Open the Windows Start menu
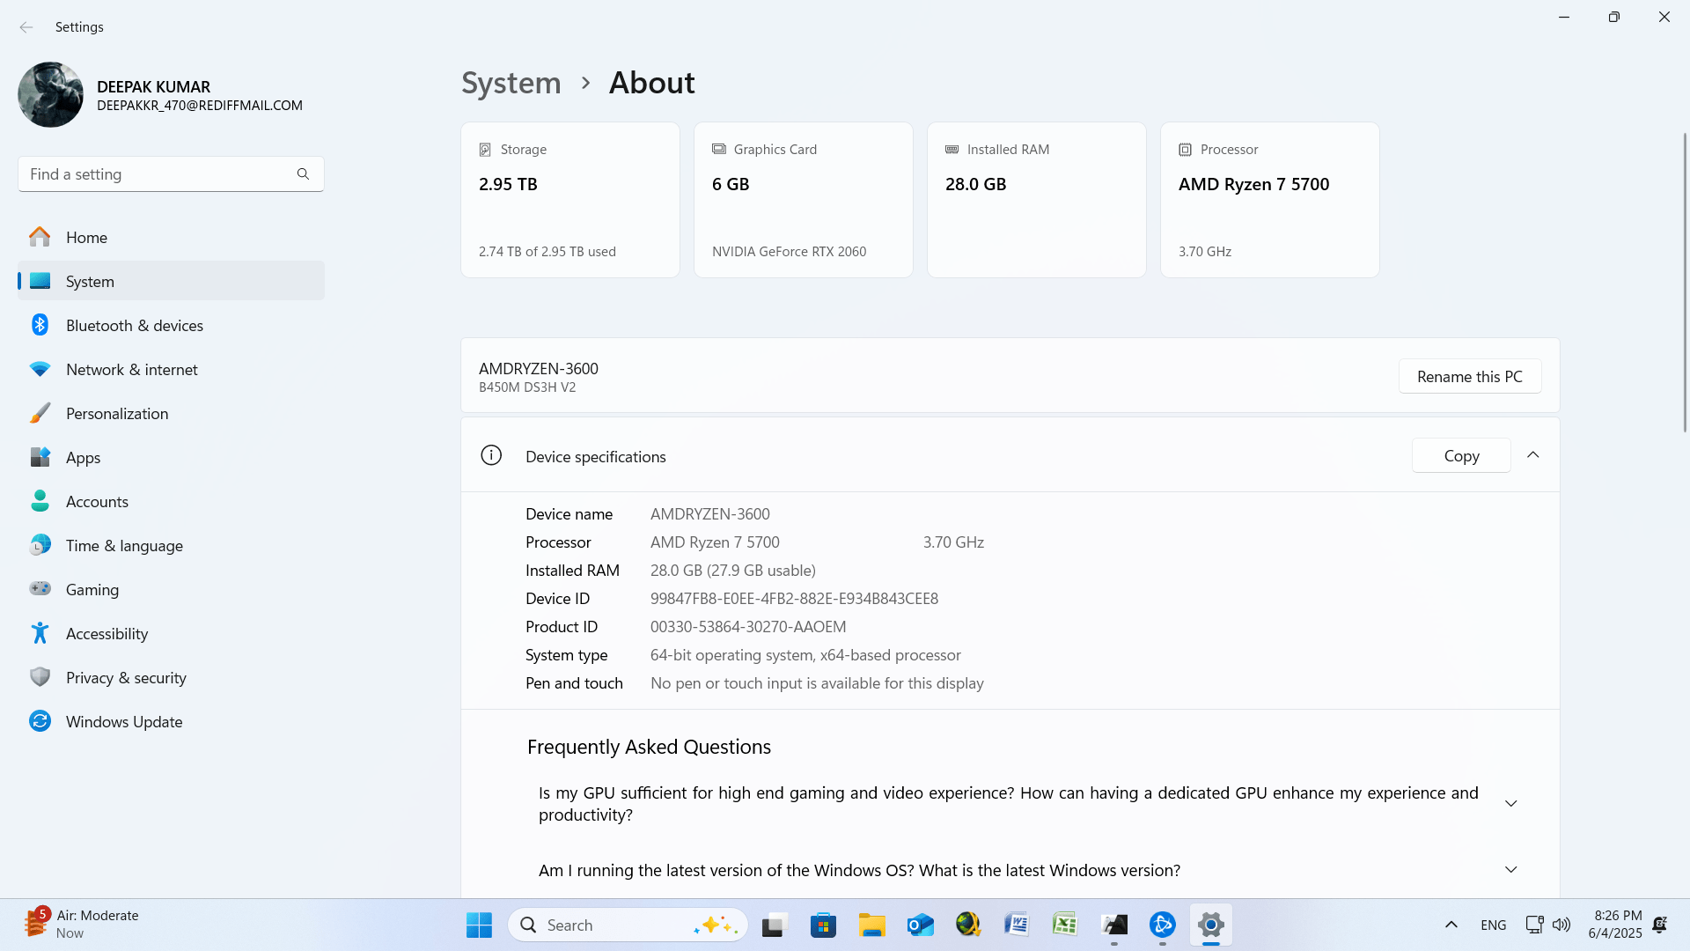1690x951 pixels. pos(479,925)
